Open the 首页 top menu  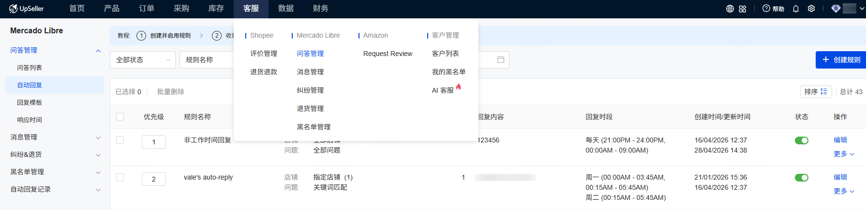(x=77, y=9)
